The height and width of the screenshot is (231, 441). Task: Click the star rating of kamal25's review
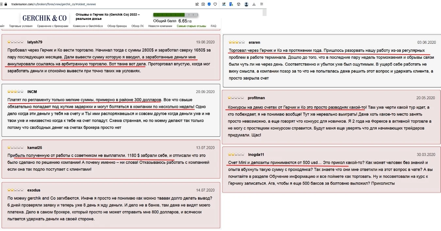tap(15, 147)
